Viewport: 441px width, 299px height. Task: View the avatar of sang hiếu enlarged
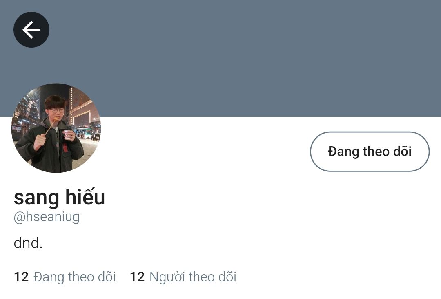(56, 128)
